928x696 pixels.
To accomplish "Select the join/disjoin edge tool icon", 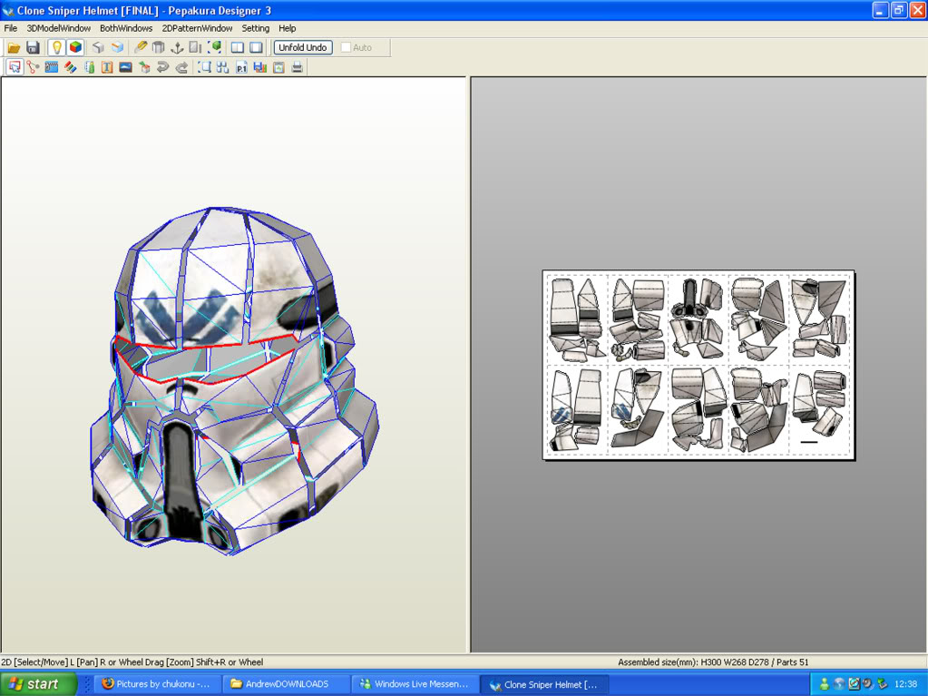I will [x=34, y=67].
